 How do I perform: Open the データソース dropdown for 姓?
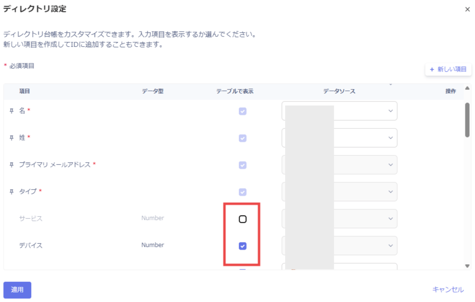[339, 138]
